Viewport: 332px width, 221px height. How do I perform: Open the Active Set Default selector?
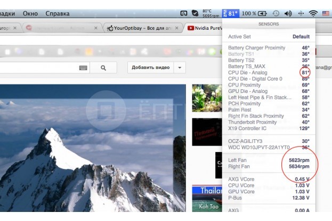(269, 37)
